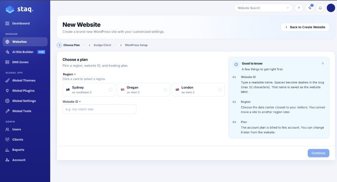The image size is (337, 182).
Task: Click the step 2 number circle
Action: [90, 45]
